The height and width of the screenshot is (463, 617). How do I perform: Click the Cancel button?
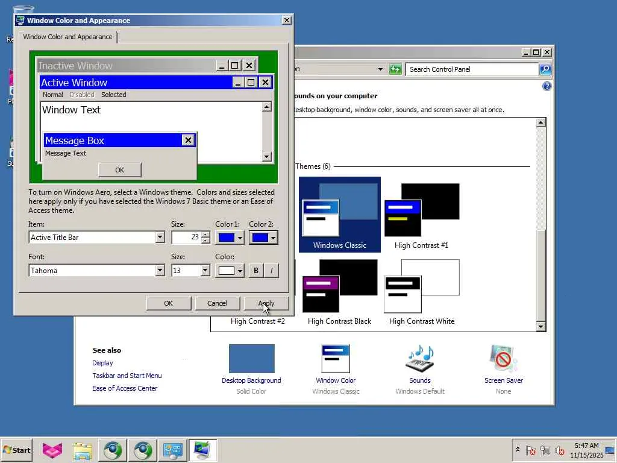tap(217, 303)
